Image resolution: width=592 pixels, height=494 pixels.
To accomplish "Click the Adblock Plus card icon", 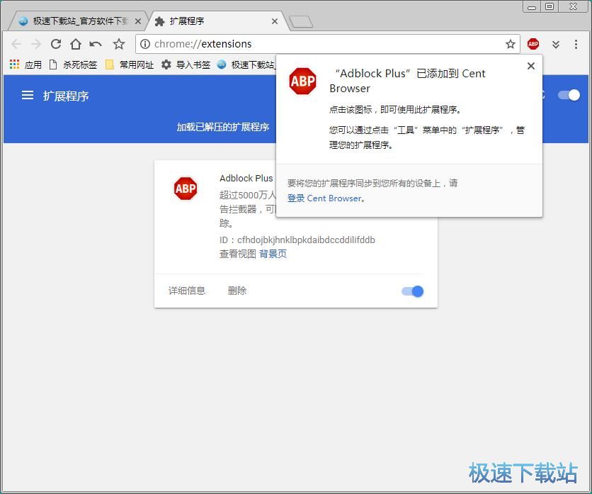I will 186,189.
